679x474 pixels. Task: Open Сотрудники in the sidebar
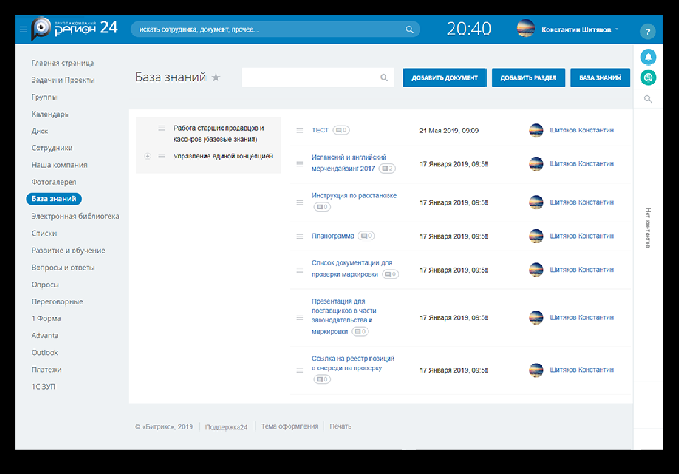(52, 148)
